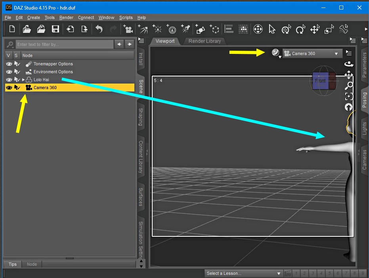Switch to the Tips tab

12,264
